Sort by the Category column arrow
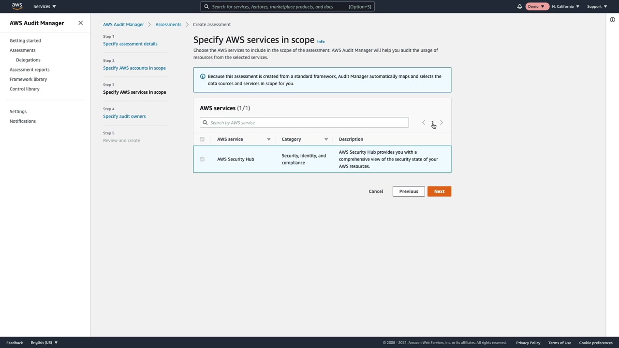619x348 pixels. [326, 139]
